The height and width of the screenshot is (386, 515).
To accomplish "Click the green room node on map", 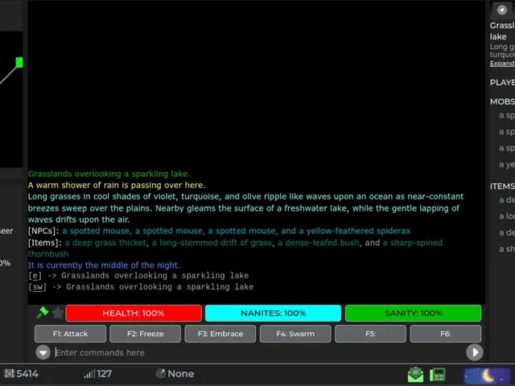I will pos(19,63).
